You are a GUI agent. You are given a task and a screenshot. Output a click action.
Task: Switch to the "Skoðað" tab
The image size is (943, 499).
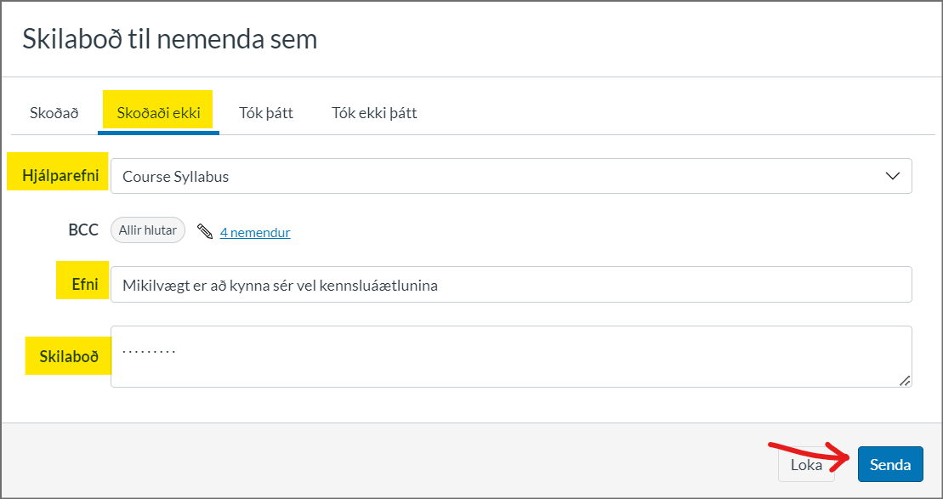tap(54, 111)
